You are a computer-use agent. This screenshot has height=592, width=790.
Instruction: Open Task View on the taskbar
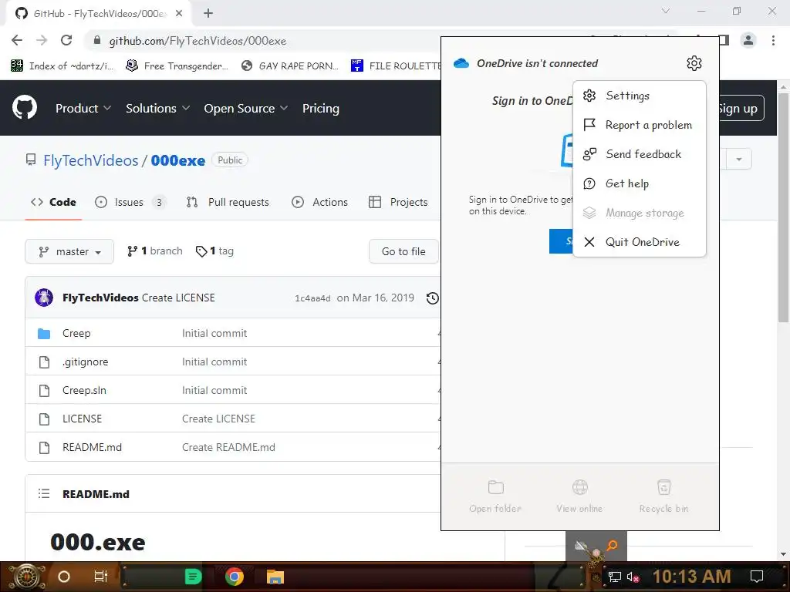click(101, 577)
